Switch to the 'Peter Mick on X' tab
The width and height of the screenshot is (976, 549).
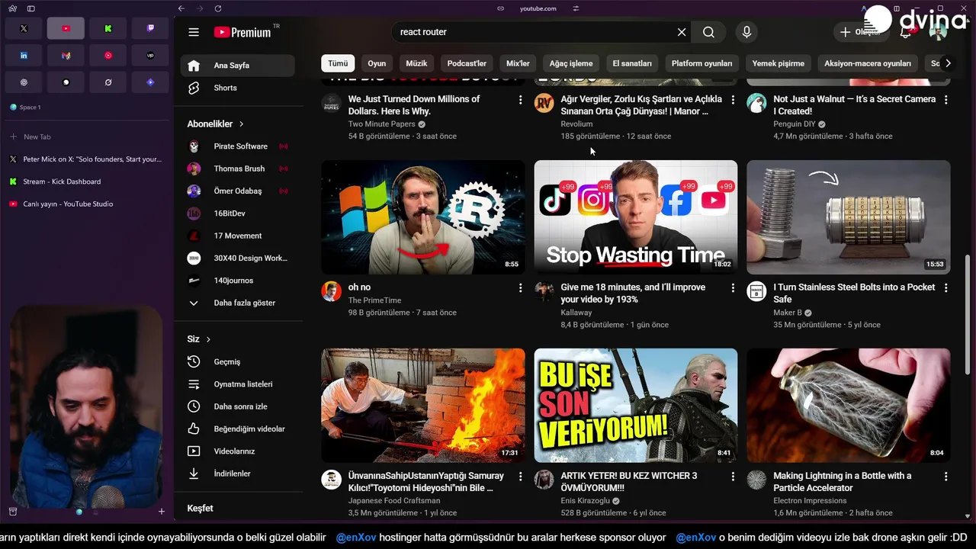87,159
